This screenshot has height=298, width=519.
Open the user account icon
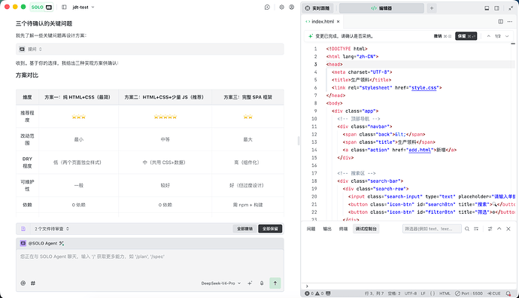tap(292, 7)
